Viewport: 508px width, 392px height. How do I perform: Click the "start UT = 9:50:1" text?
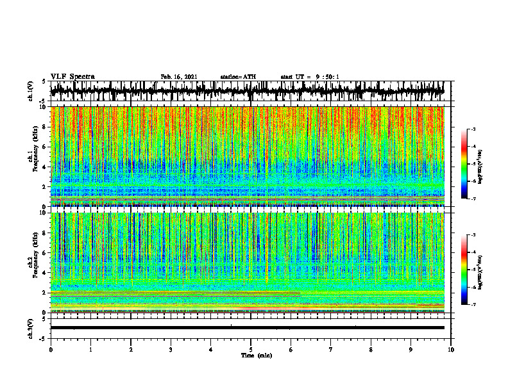(x=310, y=77)
